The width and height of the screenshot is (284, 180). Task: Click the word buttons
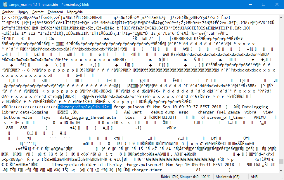coord(12,117)
